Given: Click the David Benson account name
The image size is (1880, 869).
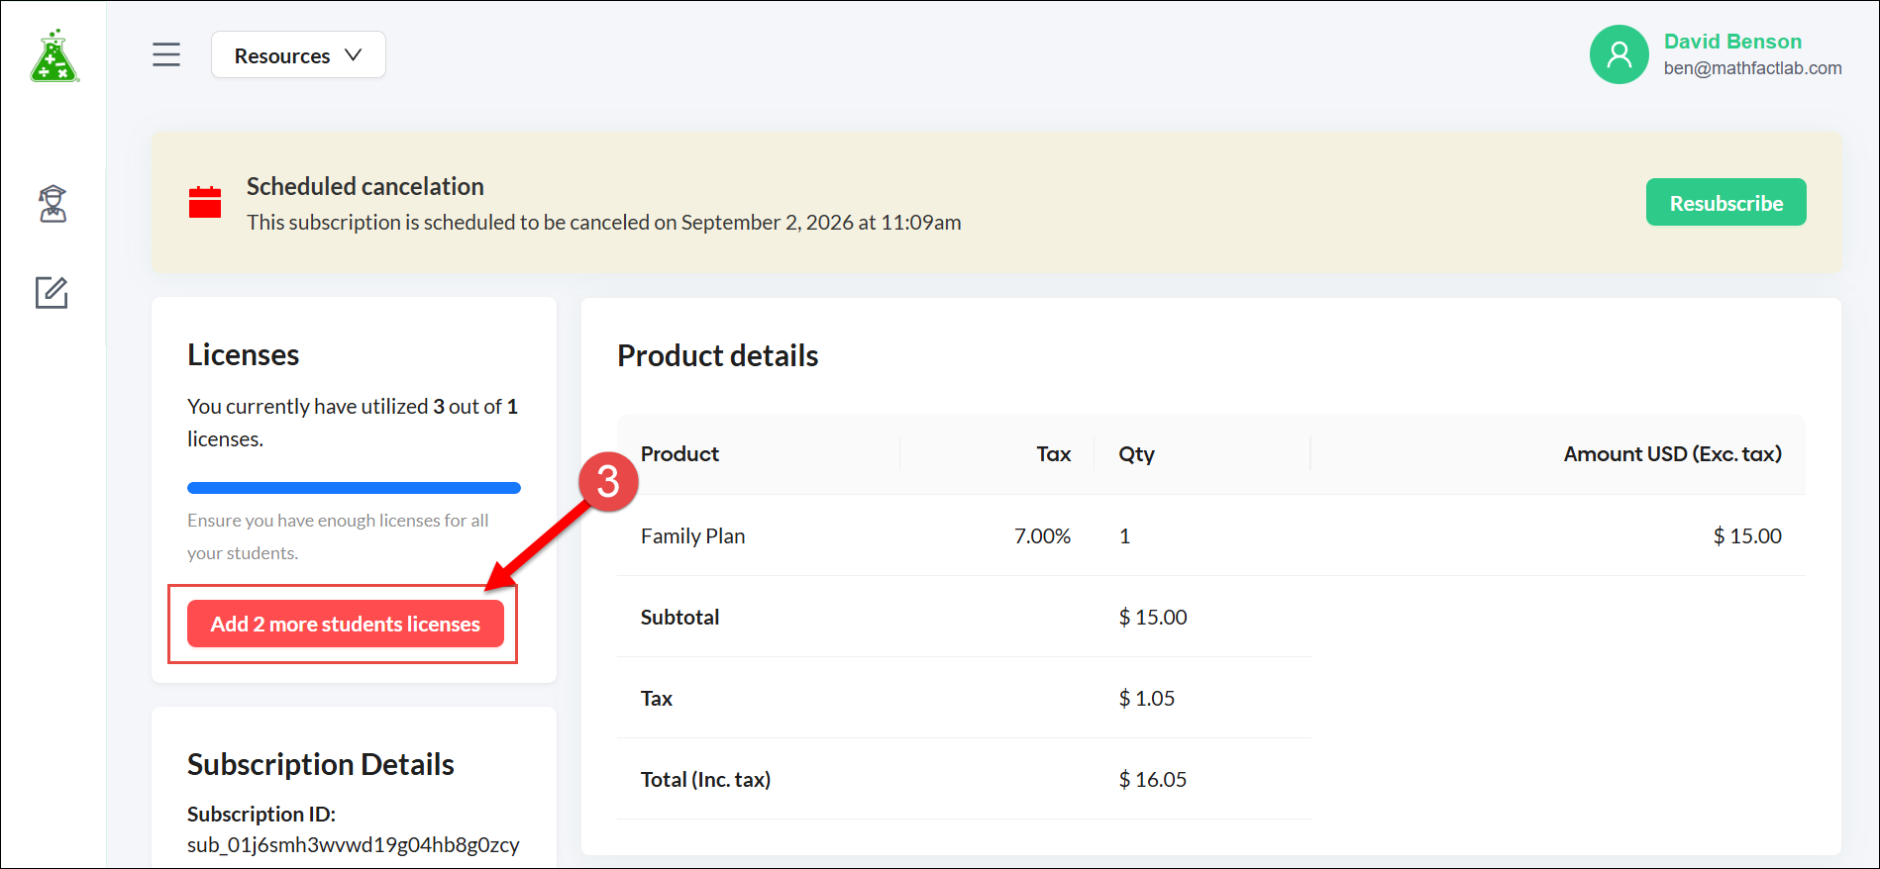Looking at the screenshot, I should coord(1731,42).
